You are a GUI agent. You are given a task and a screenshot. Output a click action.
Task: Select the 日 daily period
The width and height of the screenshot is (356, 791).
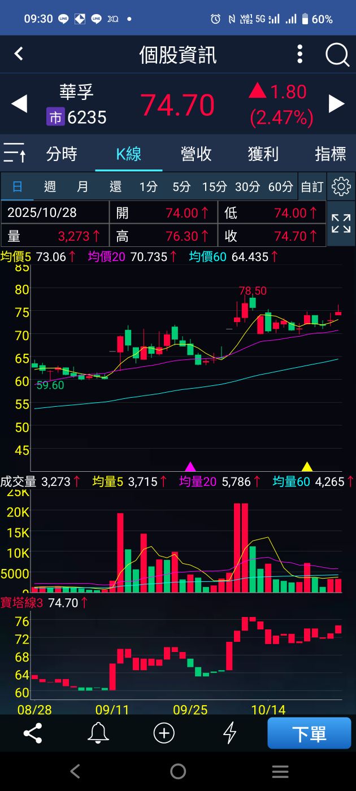(x=18, y=186)
